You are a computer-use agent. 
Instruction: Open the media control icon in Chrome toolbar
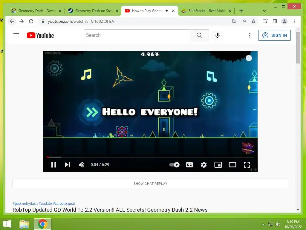click(265, 21)
